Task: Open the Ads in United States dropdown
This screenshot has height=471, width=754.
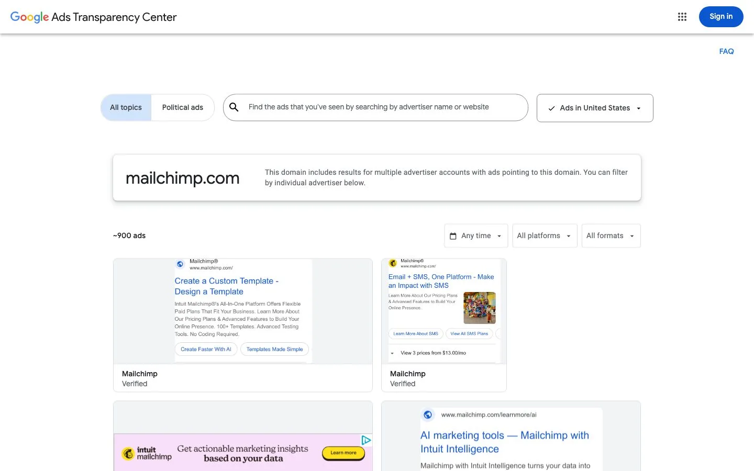Action: [595, 108]
